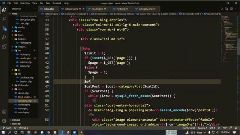Click the main branch indicator in status bar

click(7, 128)
